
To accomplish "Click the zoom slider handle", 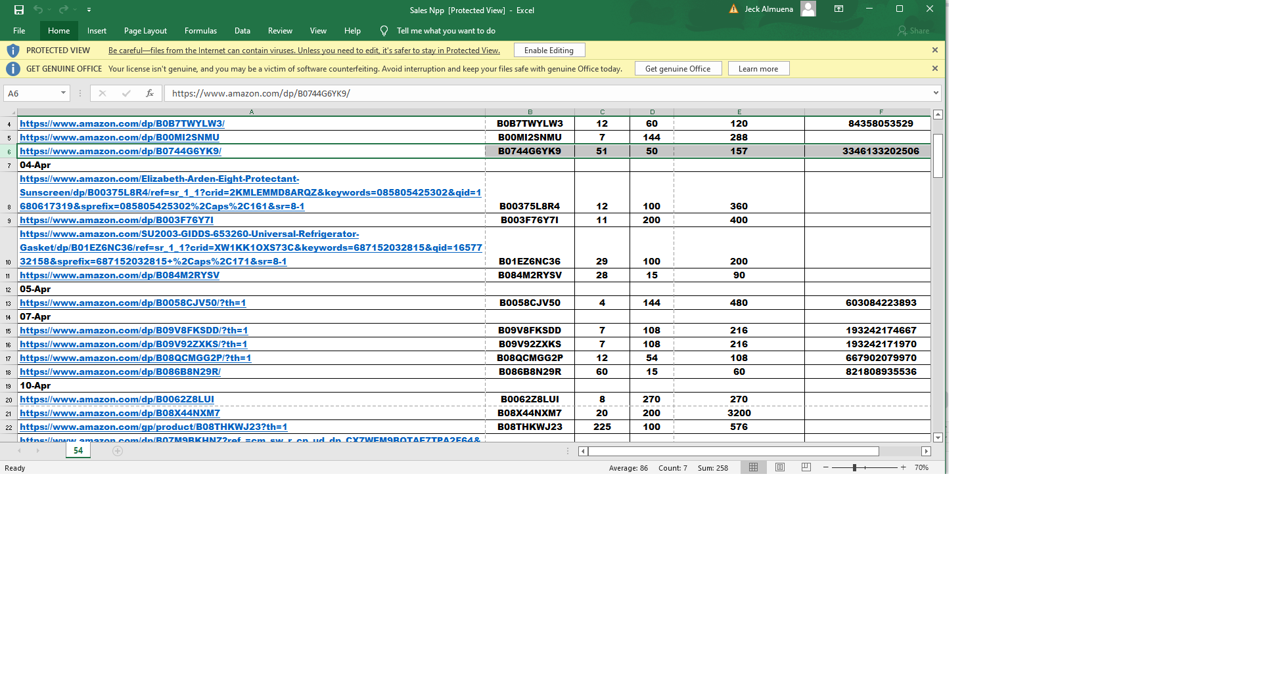I will click(854, 467).
